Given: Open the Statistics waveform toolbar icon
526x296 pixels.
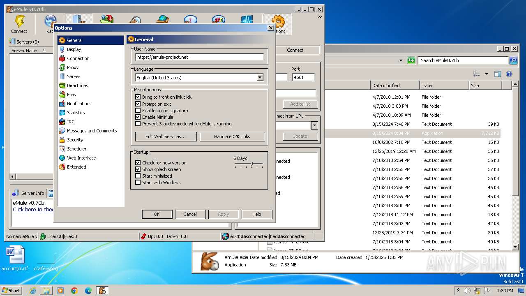Looking at the screenshot, I should click(x=247, y=19).
